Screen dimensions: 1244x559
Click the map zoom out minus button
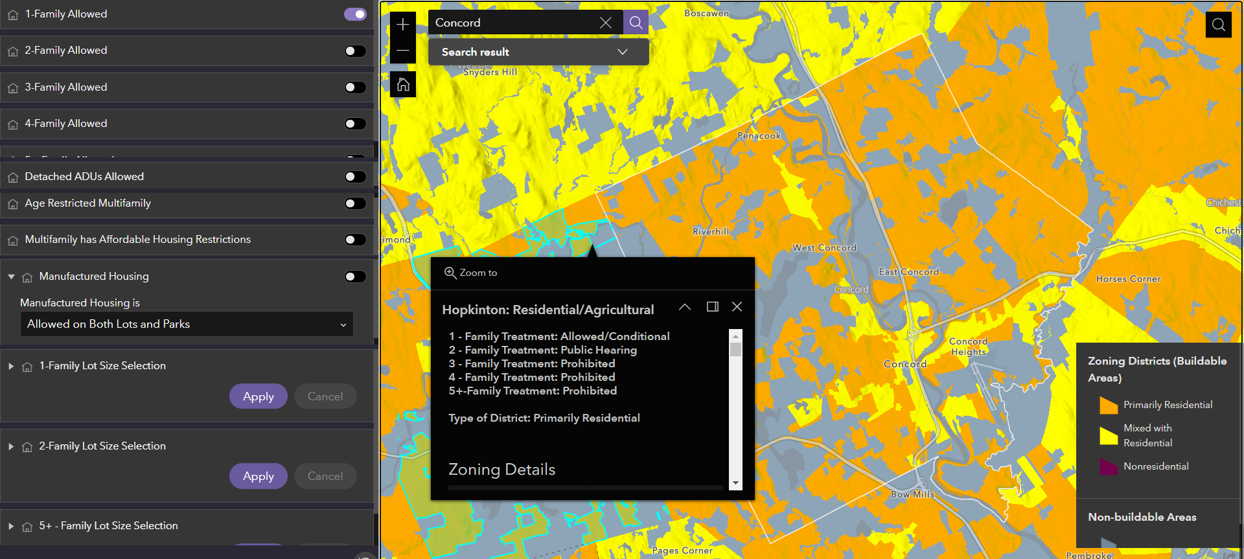(x=403, y=51)
